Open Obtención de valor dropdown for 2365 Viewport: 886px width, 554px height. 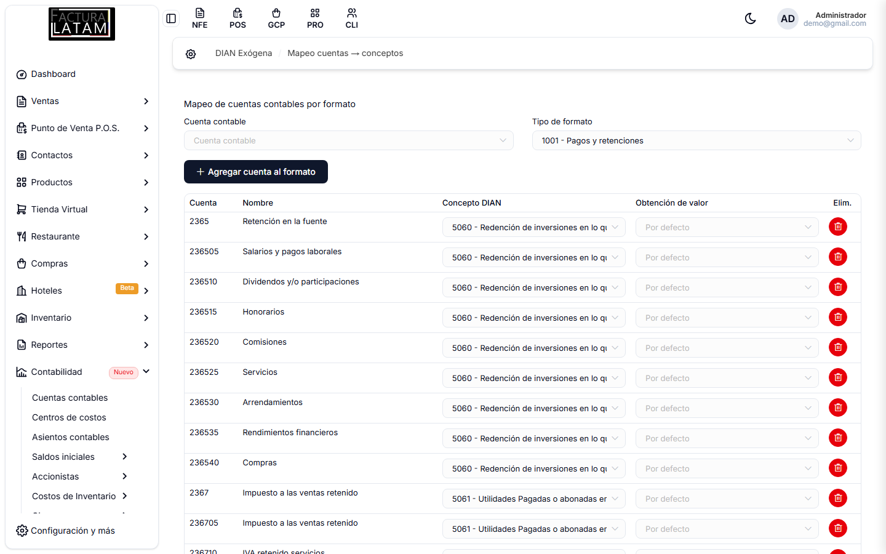(727, 227)
